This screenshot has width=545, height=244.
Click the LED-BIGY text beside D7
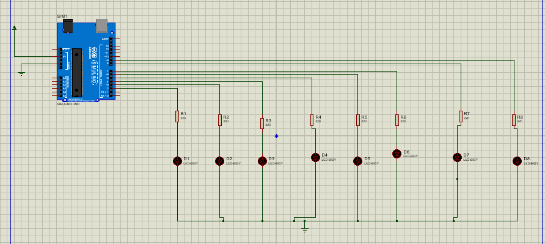pos(470,160)
